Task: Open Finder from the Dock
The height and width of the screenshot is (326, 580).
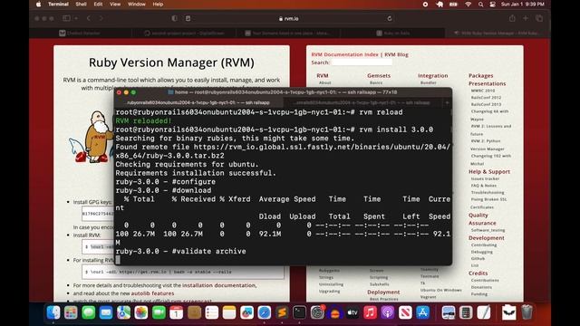Action: 53,312
